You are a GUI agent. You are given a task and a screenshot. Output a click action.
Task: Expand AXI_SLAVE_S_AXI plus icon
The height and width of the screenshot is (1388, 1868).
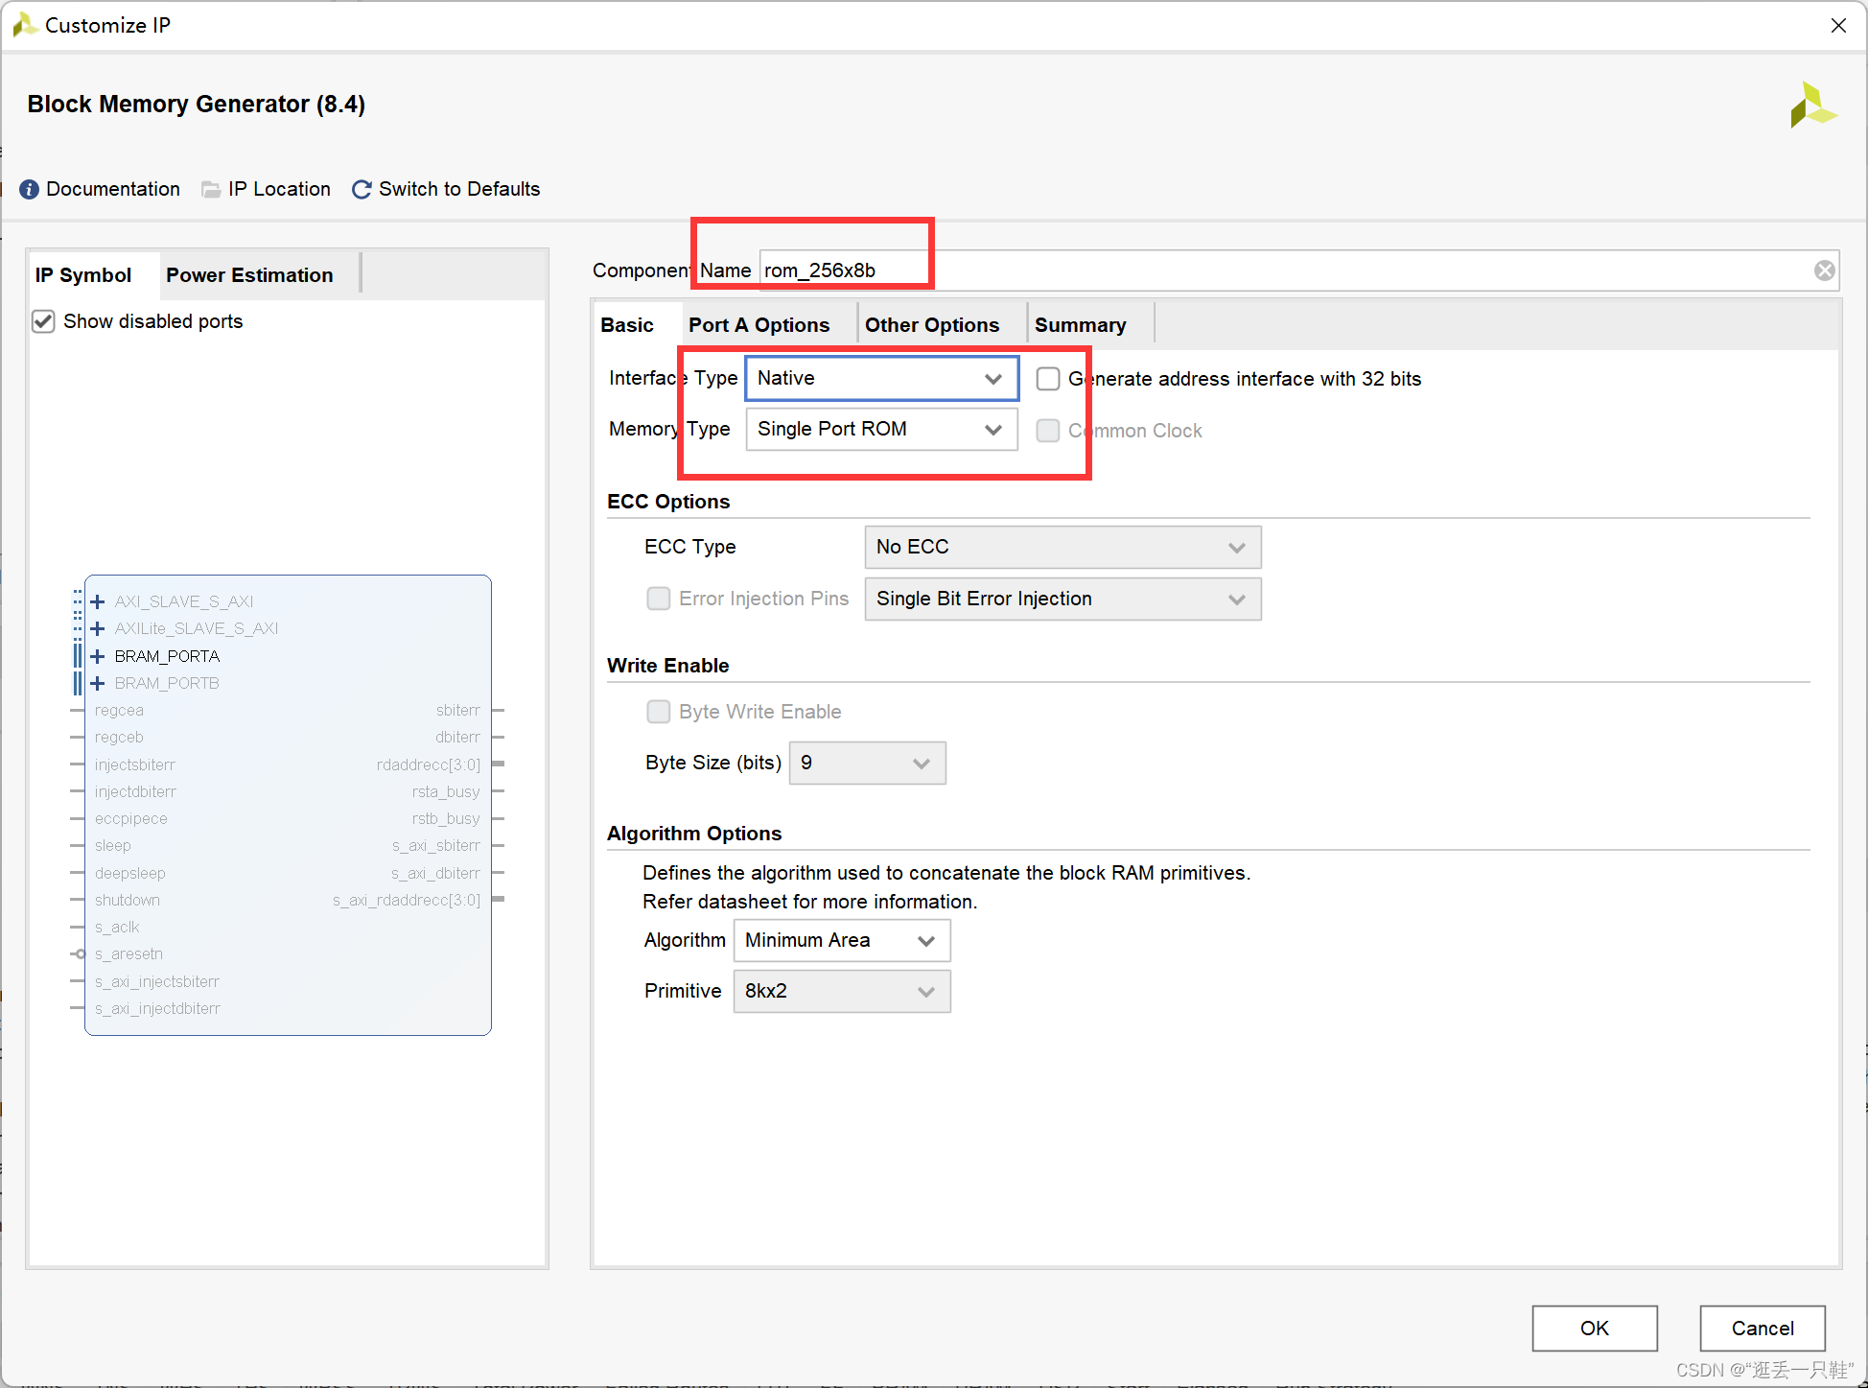click(98, 601)
